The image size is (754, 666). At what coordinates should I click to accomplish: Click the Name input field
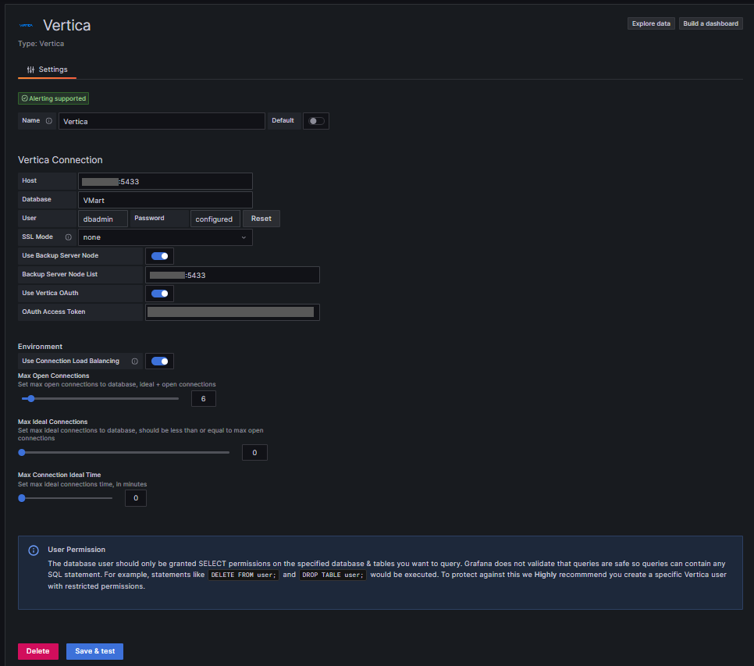coord(162,121)
